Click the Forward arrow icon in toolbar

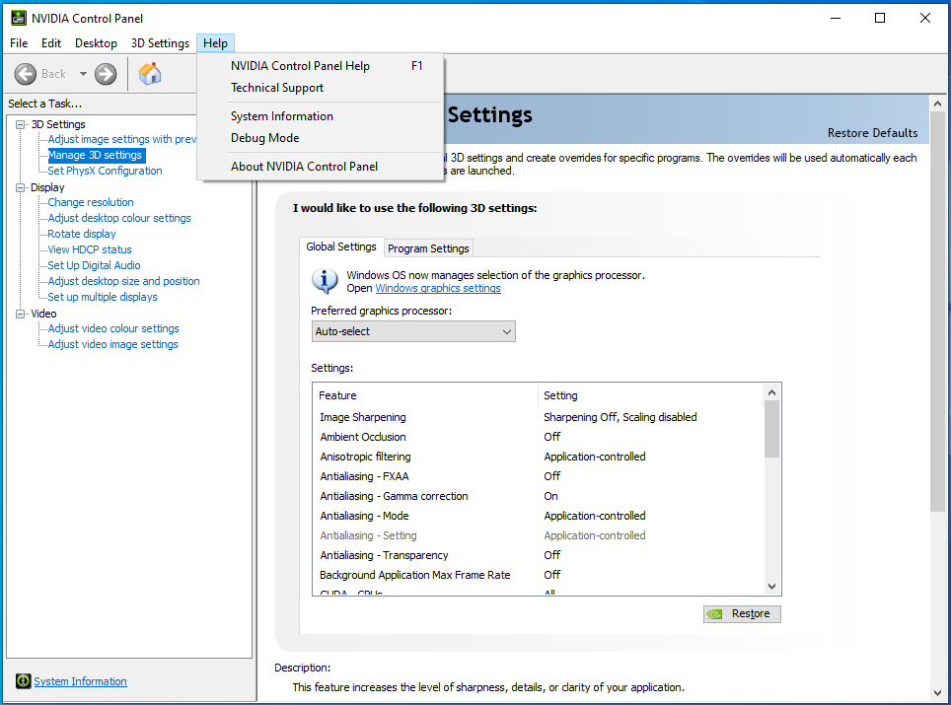[106, 74]
